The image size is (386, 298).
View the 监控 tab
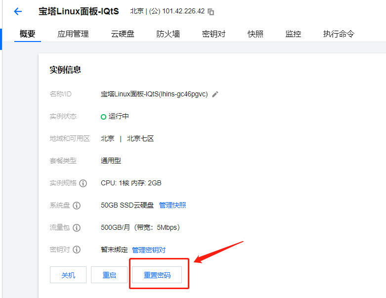point(293,34)
